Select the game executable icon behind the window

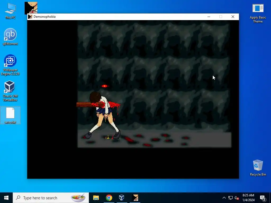pos(31,8)
